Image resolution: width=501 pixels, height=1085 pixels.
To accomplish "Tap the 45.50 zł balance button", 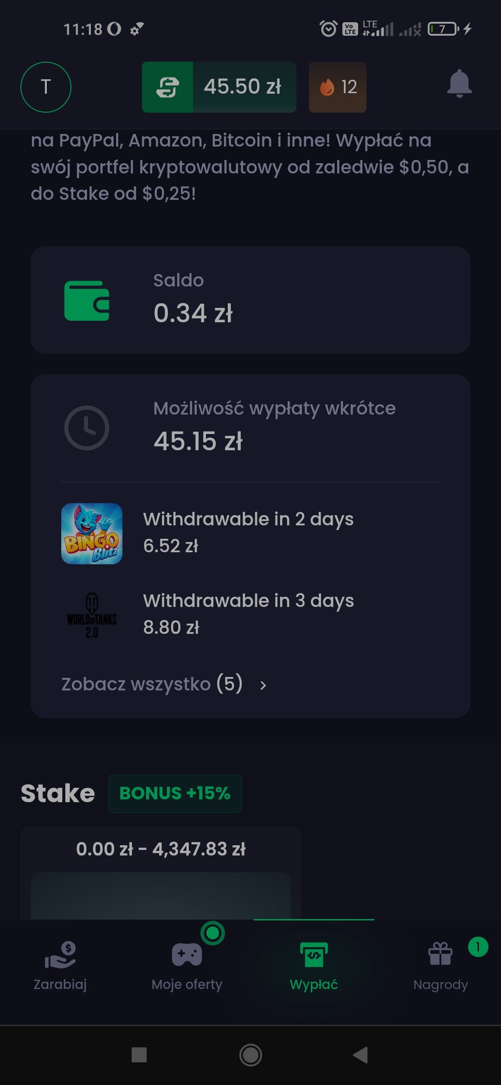I will click(x=243, y=87).
